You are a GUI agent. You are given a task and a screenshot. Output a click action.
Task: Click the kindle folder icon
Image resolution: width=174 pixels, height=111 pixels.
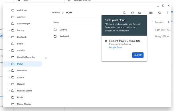click(x=13, y=97)
